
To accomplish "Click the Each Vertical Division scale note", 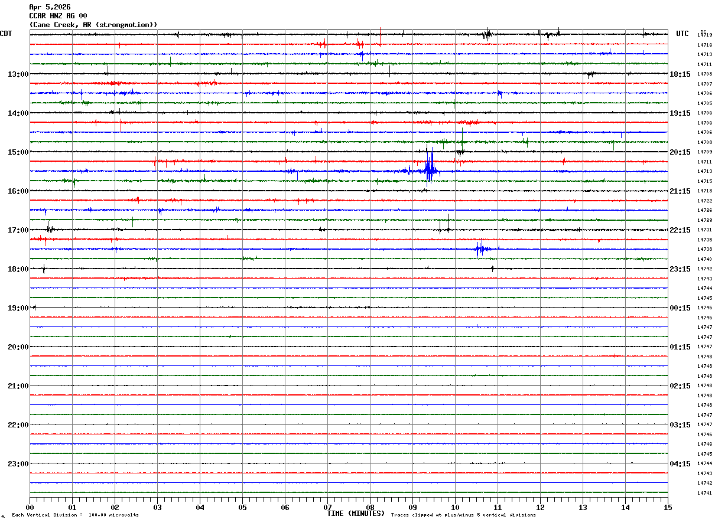I will (x=75, y=515).
